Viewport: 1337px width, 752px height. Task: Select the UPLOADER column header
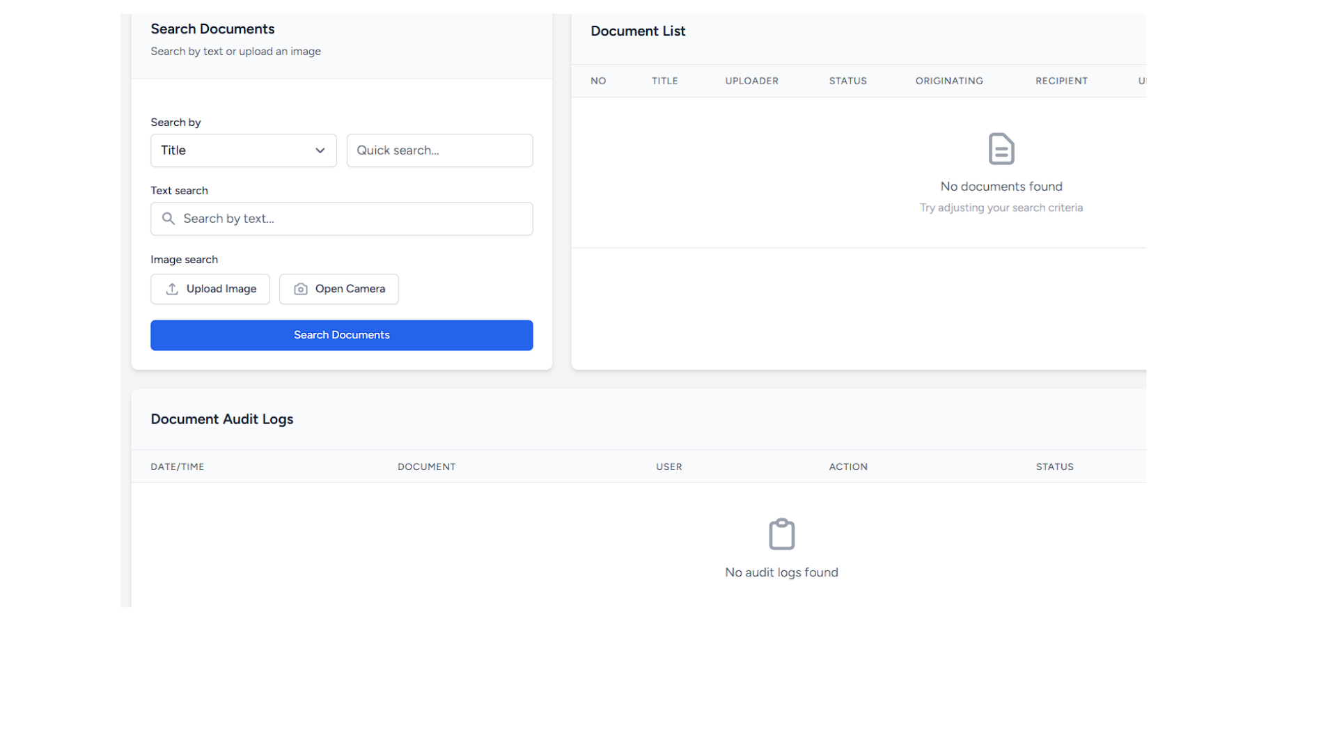pos(751,81)
